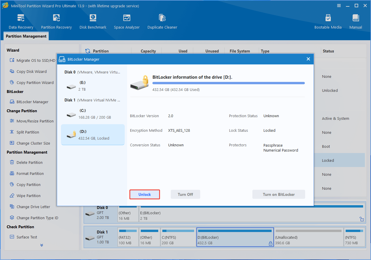
Task: Select the C:(NTFS) 200 GB block in the disk map
Action: point(178,237)
